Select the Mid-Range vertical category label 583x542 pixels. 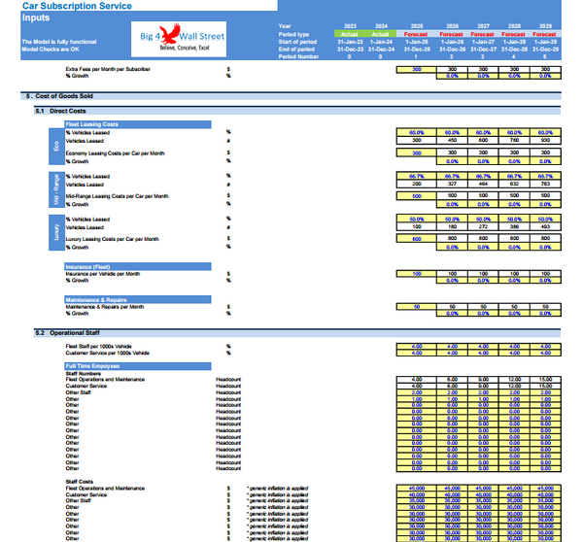click(55, 189)
